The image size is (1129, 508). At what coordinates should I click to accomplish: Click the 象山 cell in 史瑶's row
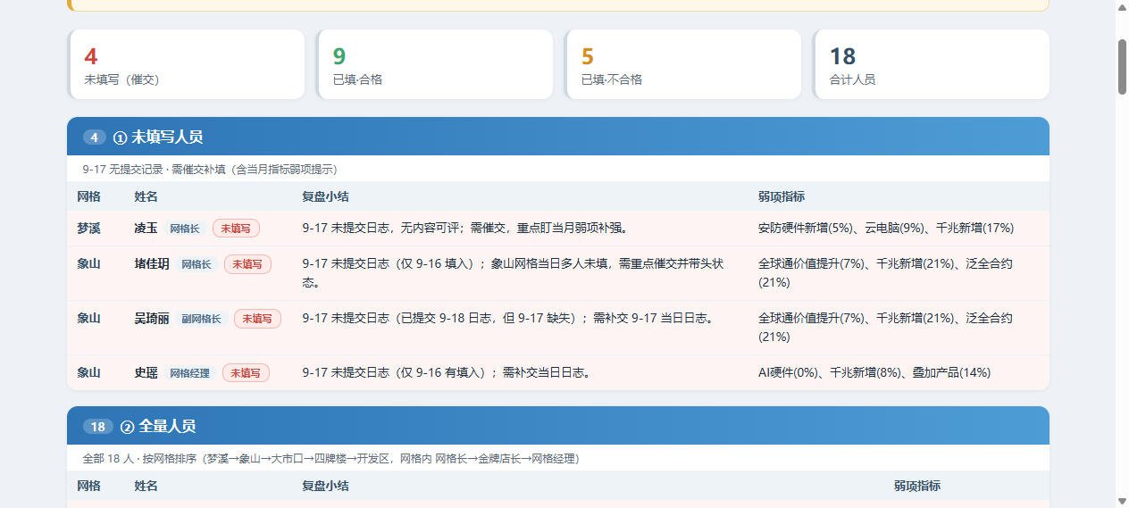[88, 372]
